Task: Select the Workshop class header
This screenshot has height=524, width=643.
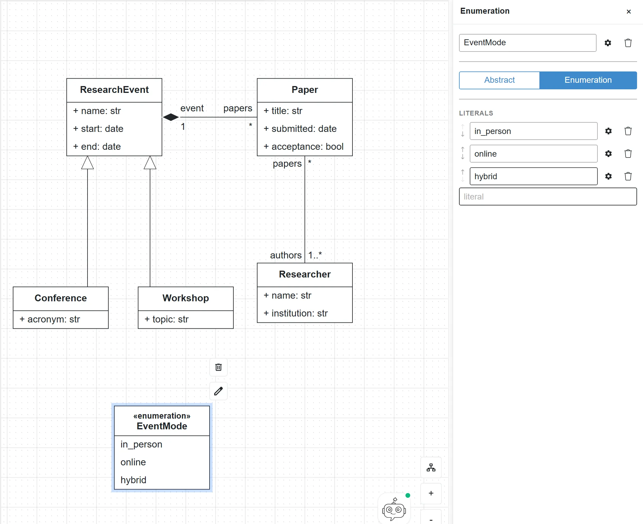Action: 185,299
